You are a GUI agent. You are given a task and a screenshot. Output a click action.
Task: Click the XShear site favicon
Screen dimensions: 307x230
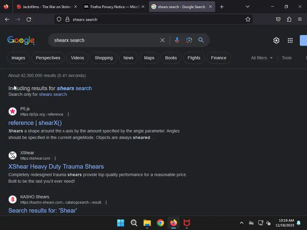pyautogui.click(x=13, y=155)
